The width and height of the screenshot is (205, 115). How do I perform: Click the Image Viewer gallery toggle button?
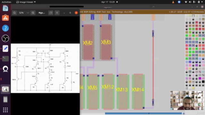click(x=51, y=13)
